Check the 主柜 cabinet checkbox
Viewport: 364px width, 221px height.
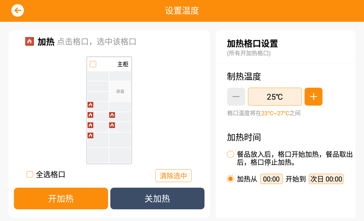[x=93, y=64]
